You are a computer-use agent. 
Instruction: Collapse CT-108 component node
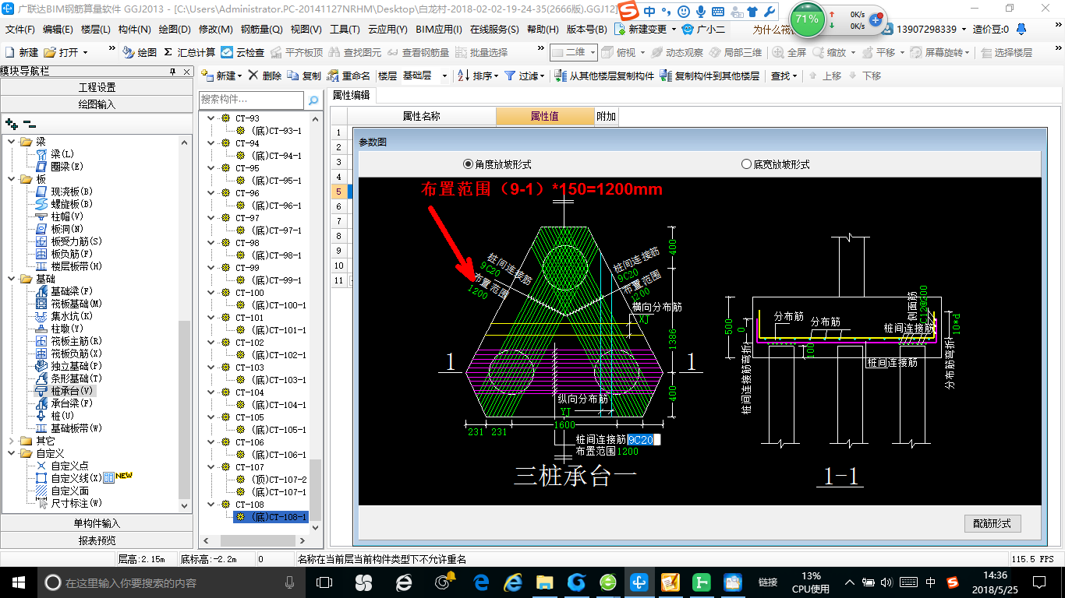point(210,505)
